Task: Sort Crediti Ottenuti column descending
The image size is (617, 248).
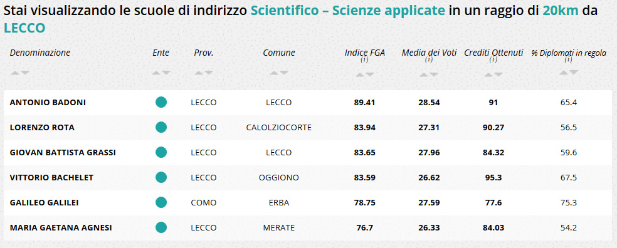Action: pos(498,75)
